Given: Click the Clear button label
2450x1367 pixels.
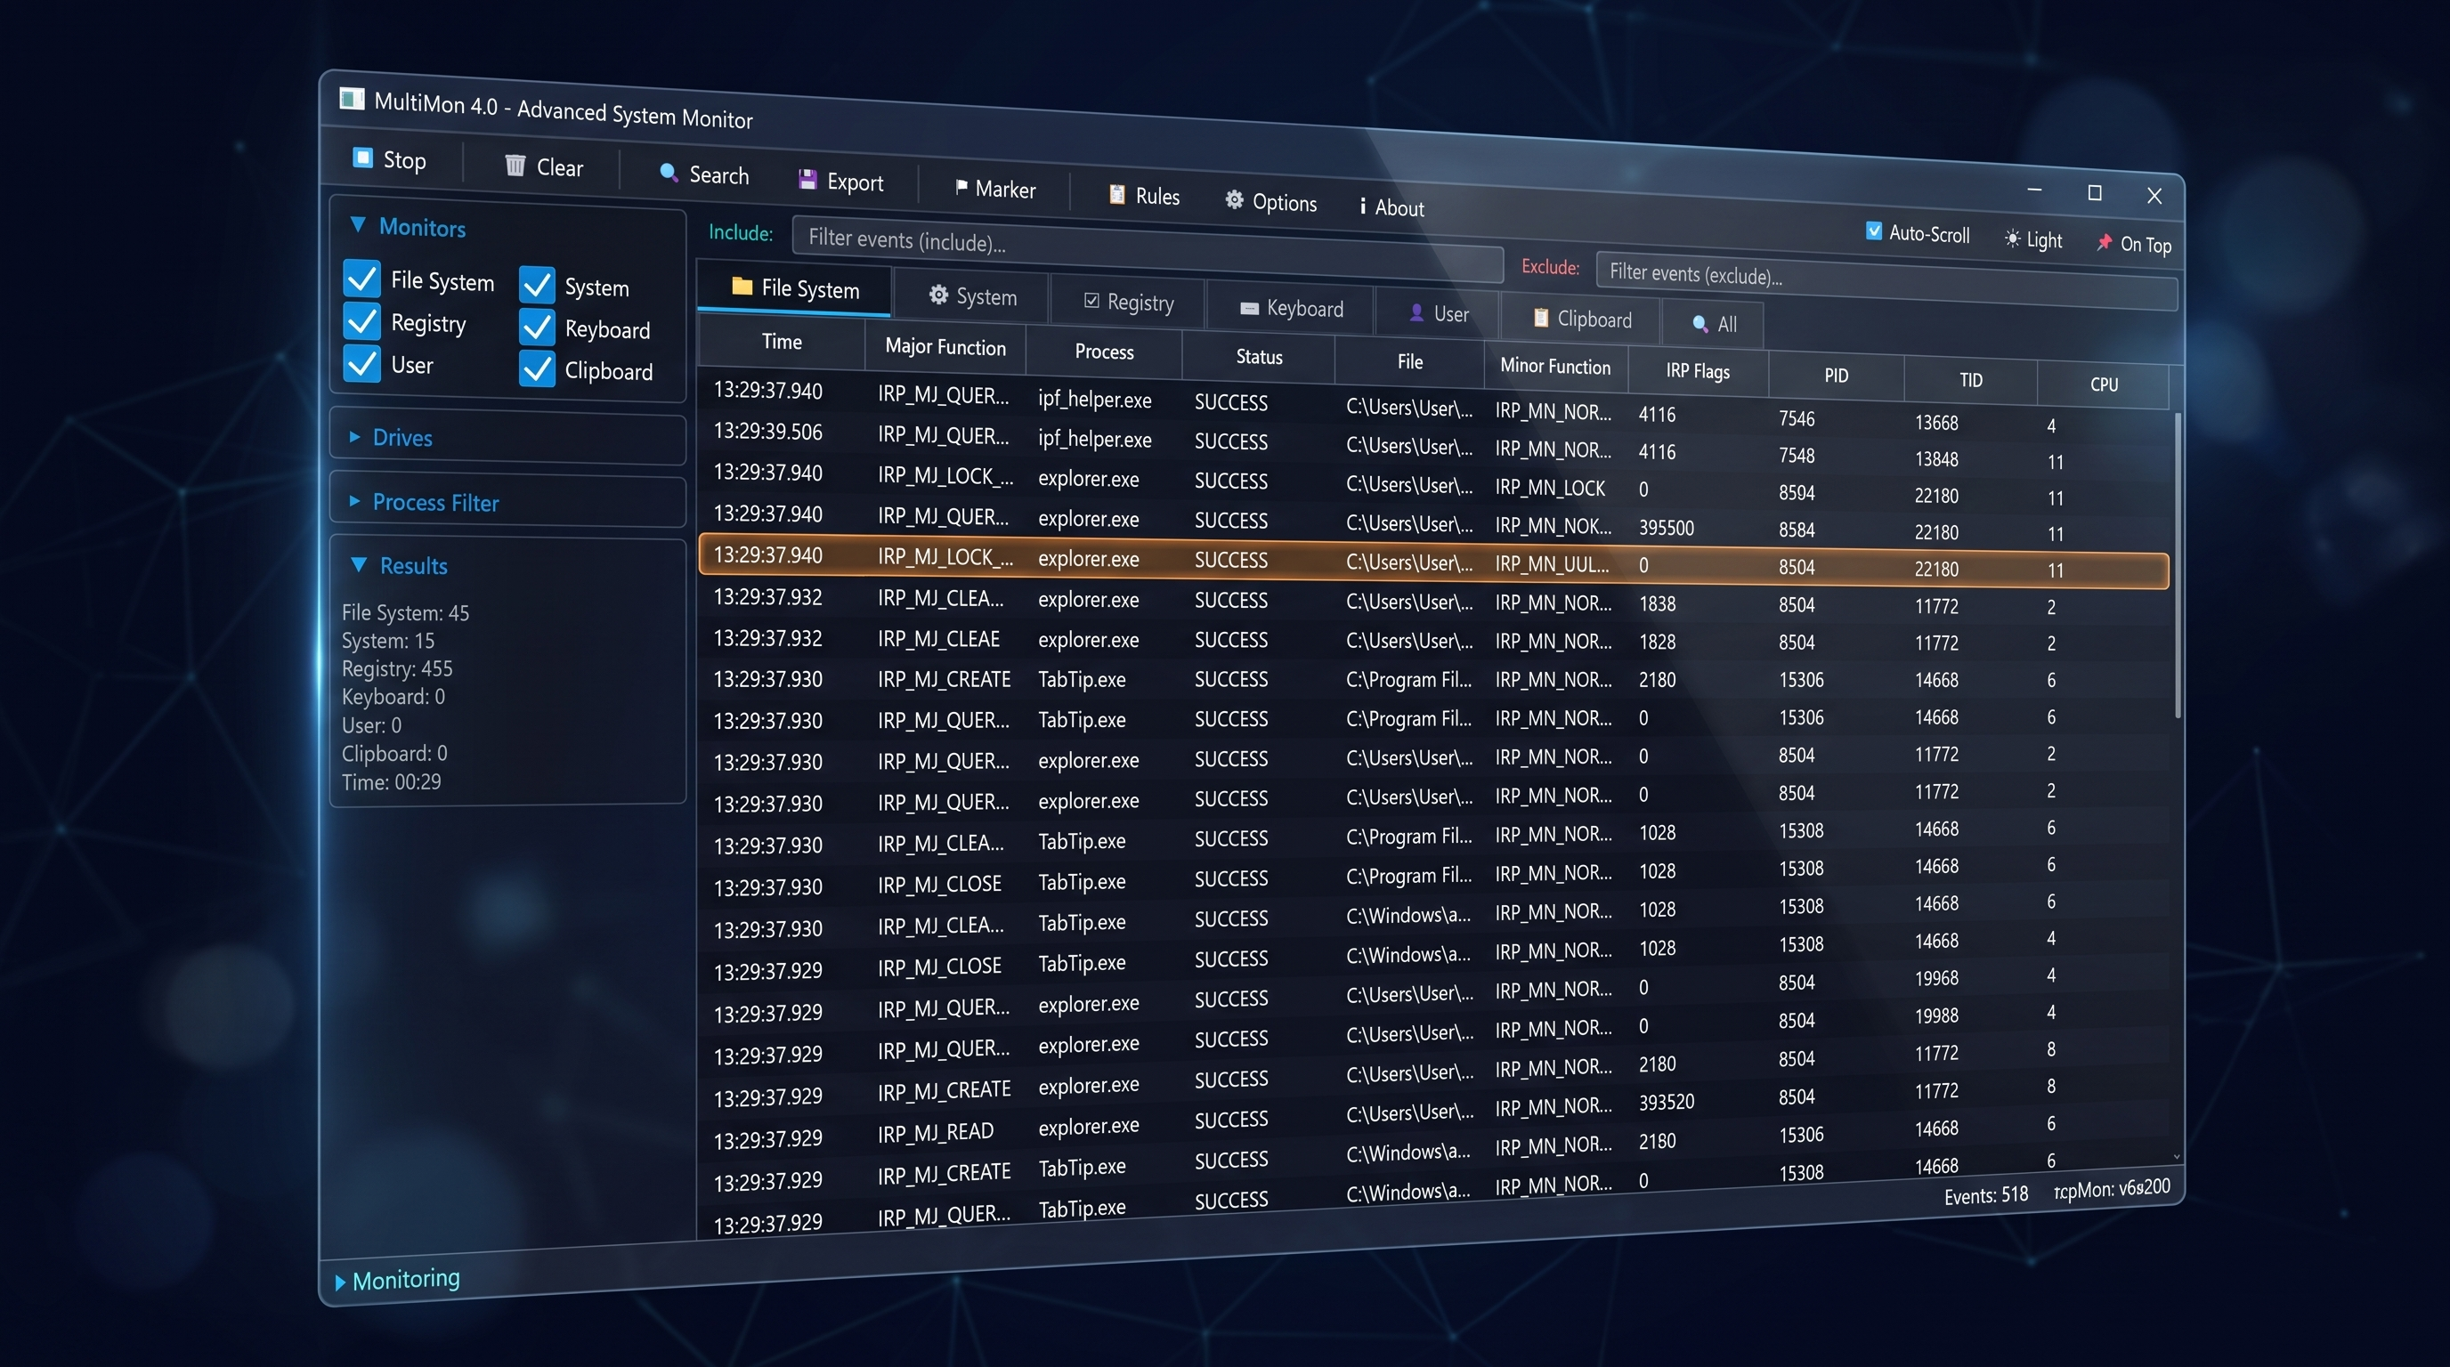Looking at the screenshot, I should 559,167.
